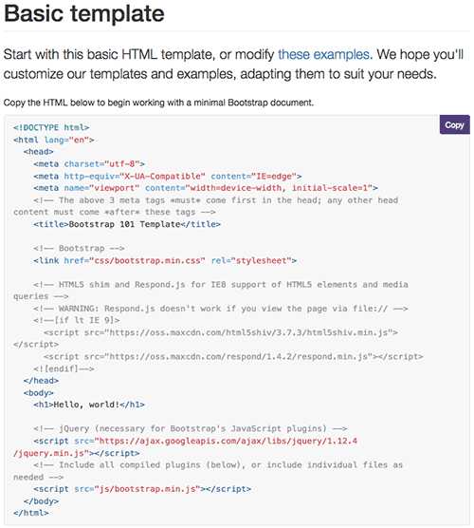Click the X-UA-Compatible meta tag line
The image size is (474, 528).
[x=168, y=176]
